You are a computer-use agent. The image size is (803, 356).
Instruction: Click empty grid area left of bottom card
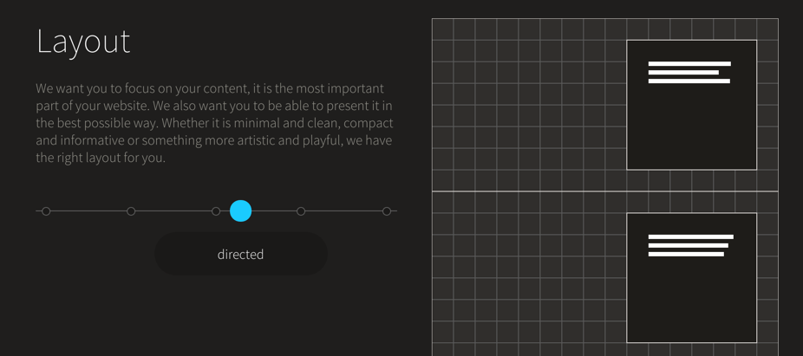pyautogui.click(x=529, y=277)
